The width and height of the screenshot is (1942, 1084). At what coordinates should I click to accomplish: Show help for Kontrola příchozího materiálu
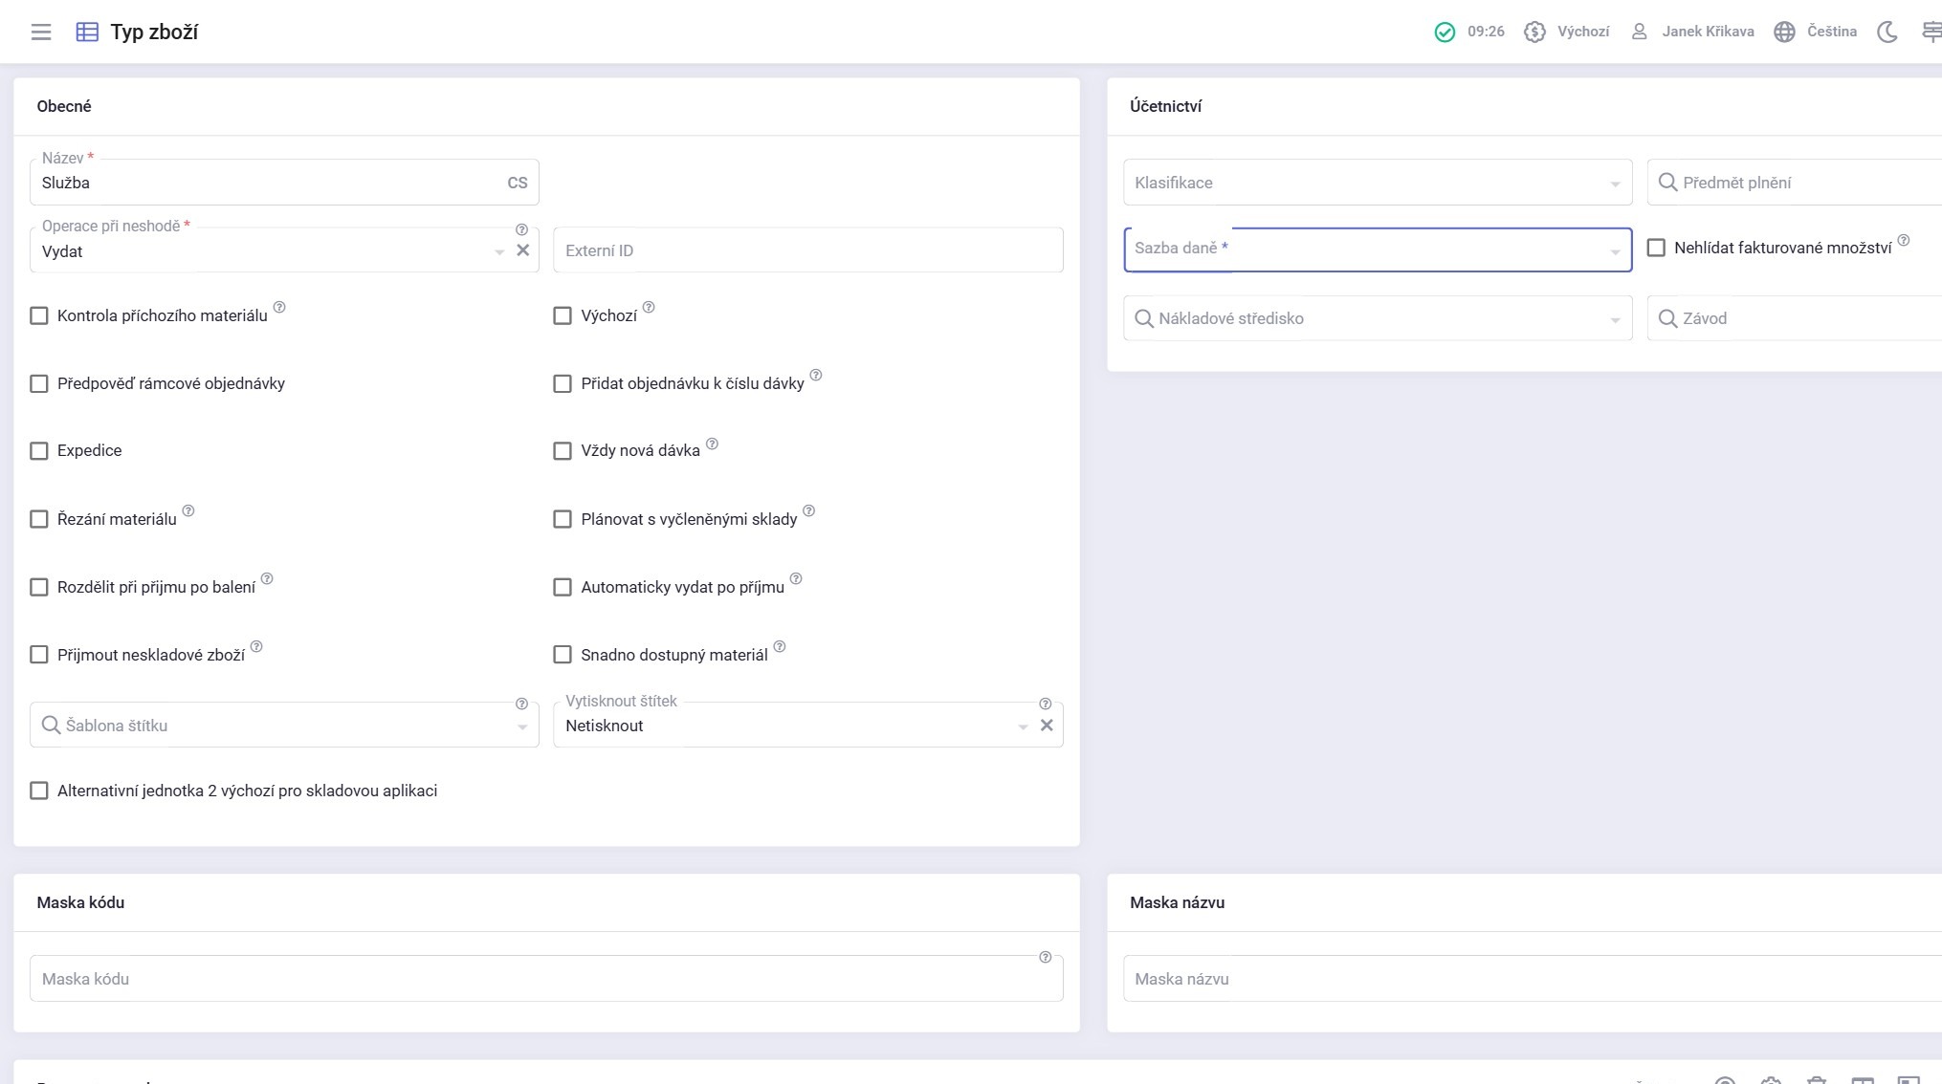point(279,308)
